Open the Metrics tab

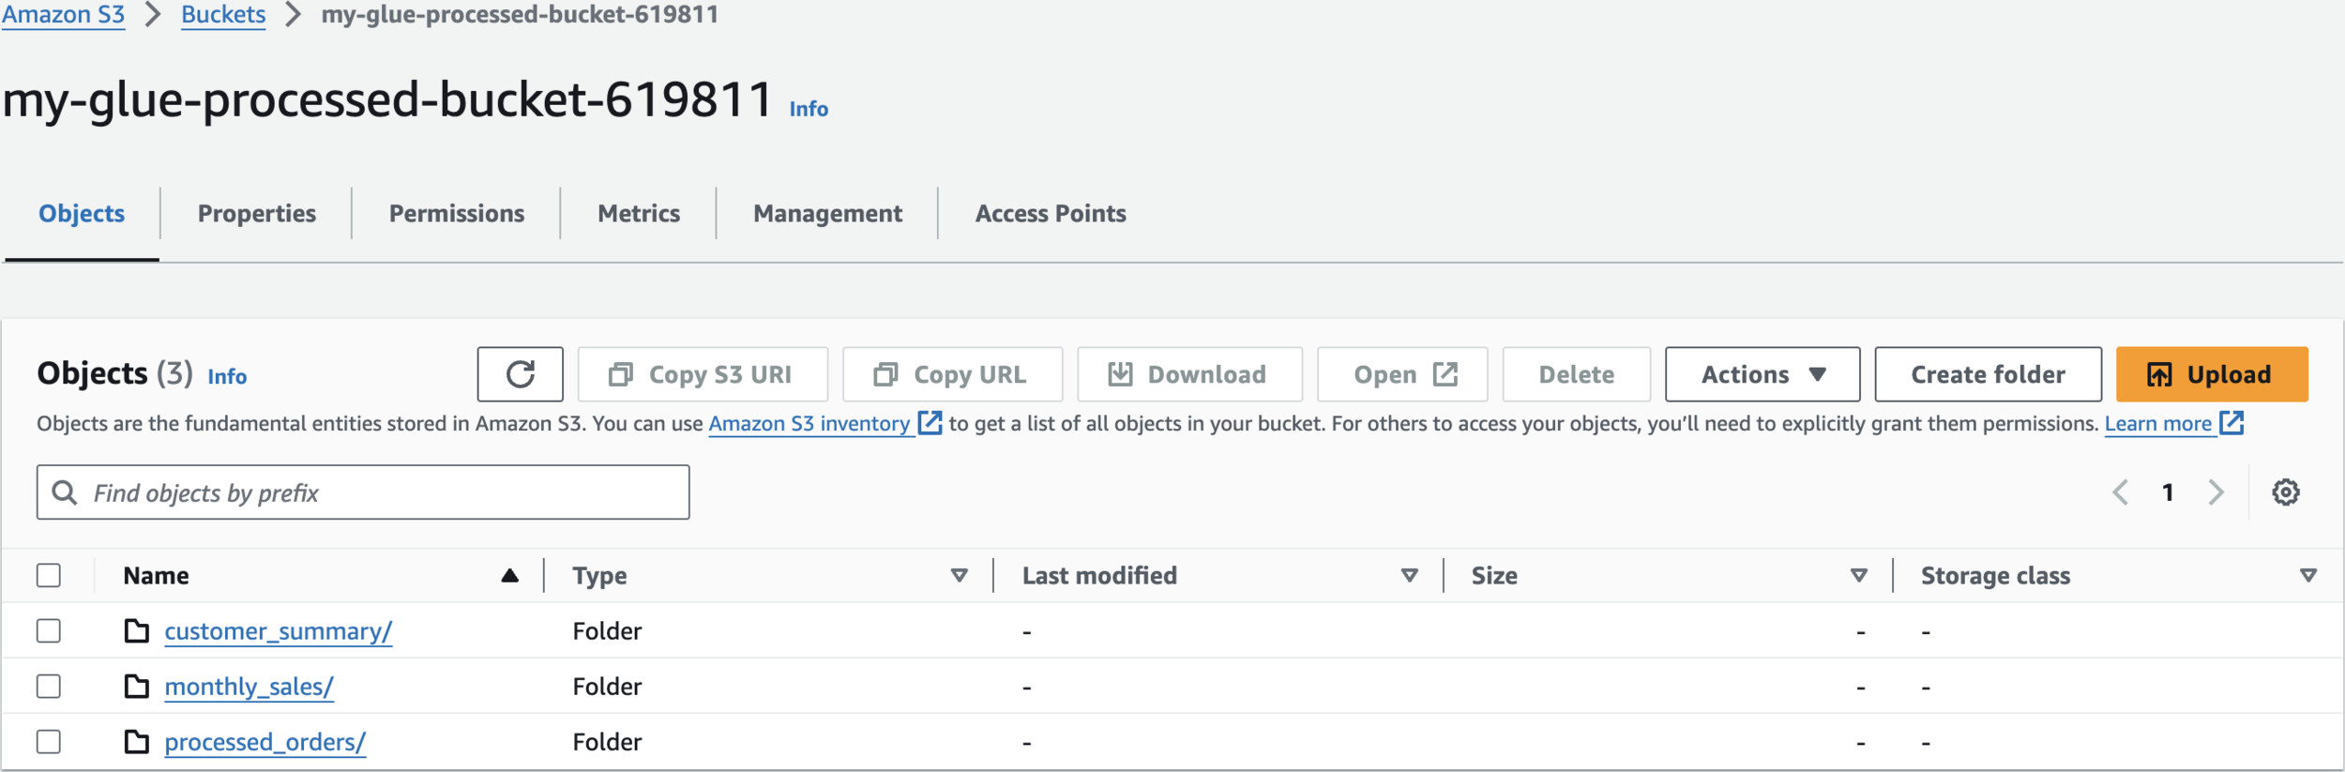pos(639,214)
